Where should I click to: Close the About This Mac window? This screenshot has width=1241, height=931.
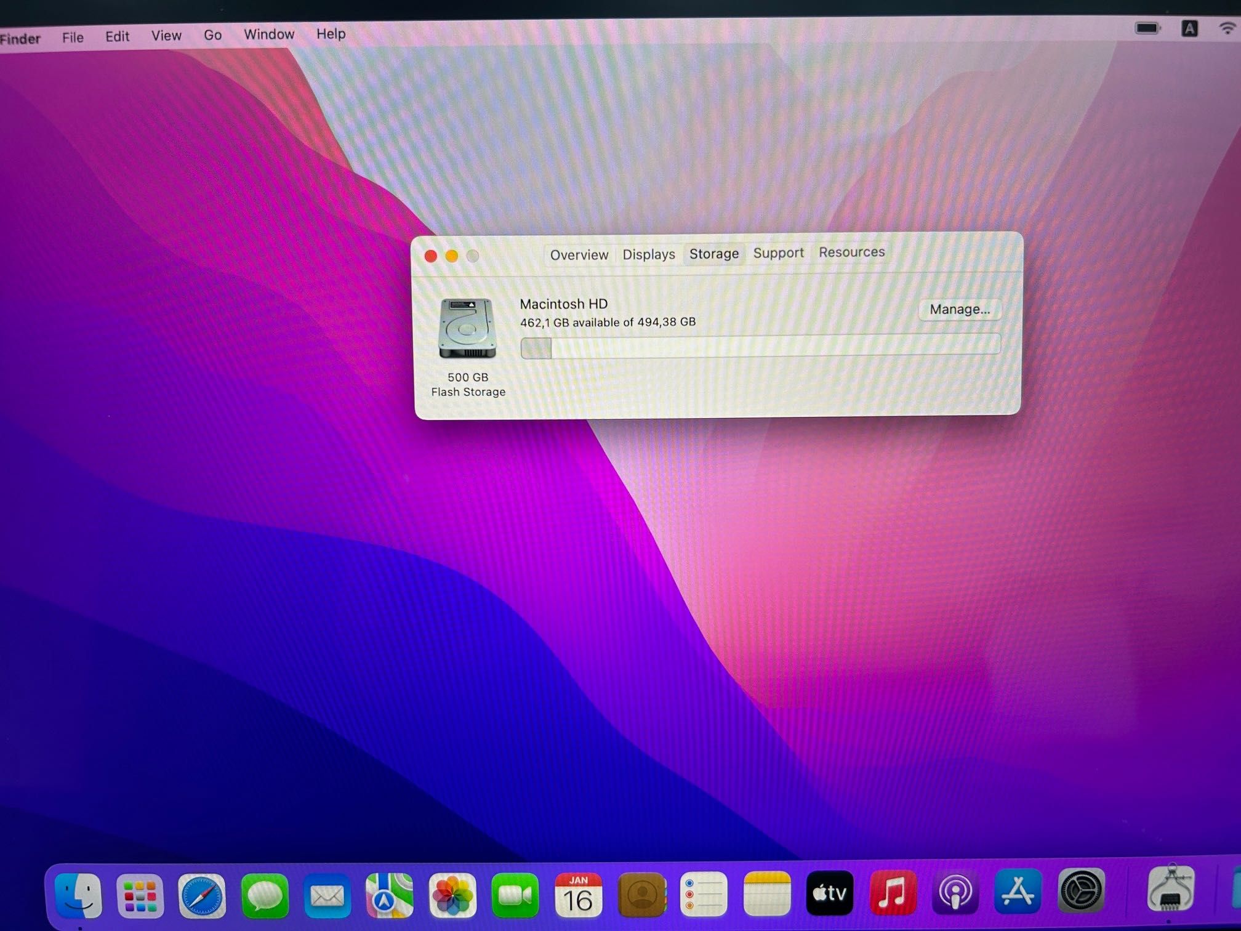431,256
